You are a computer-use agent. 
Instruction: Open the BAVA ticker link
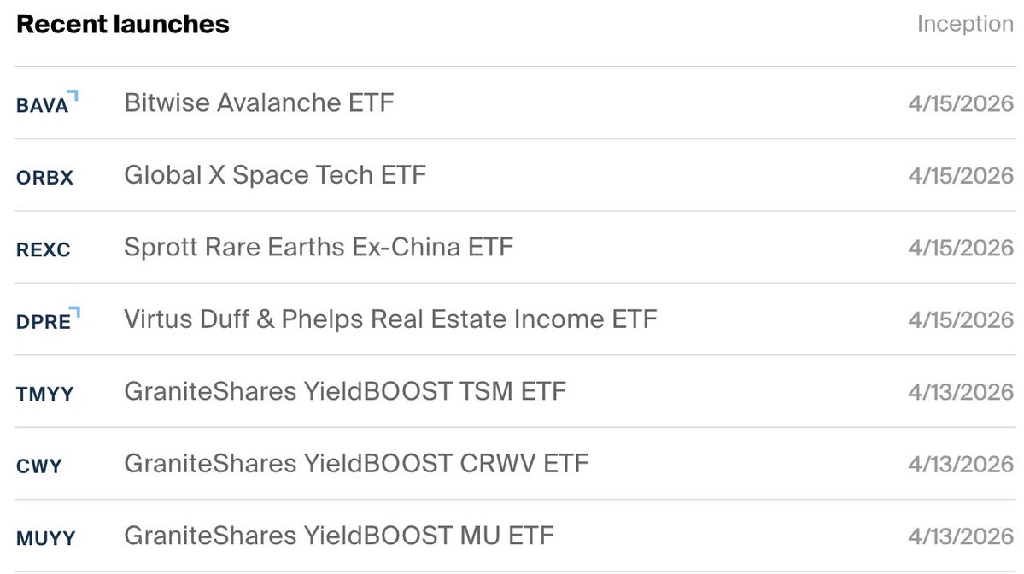41,107
